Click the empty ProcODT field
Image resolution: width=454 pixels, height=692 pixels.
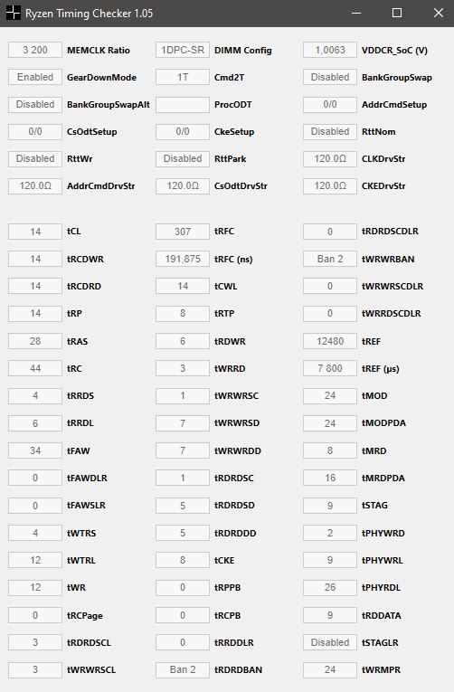(x=183, y=105)
